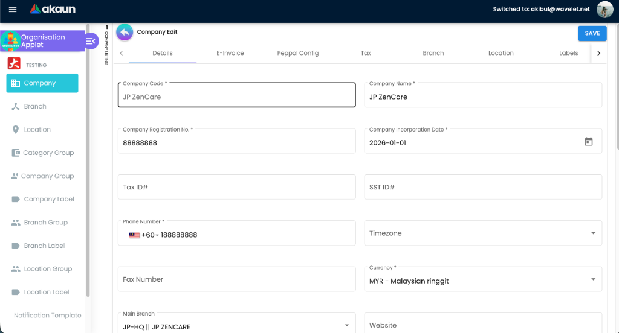
Task: Click the Location Group people icon
Action: [x=15, y=269]
